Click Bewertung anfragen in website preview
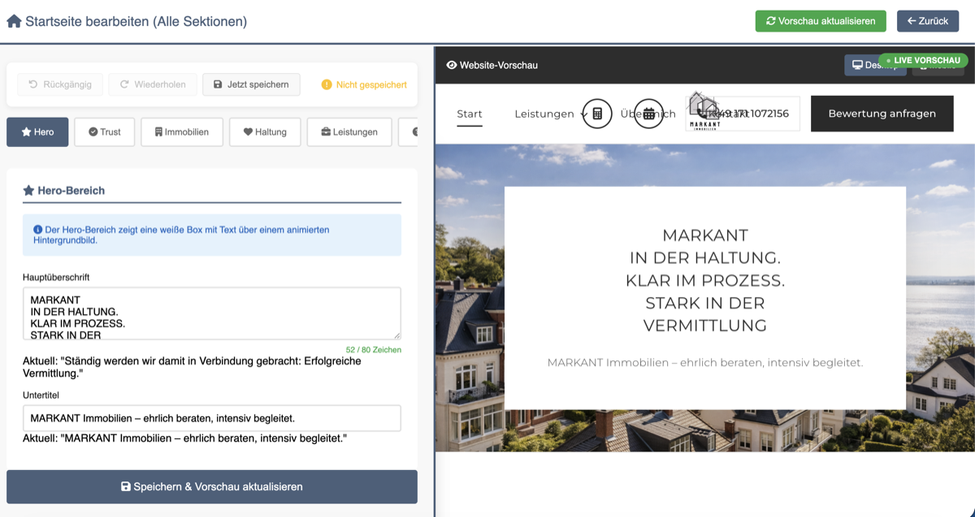 click(882, 114)
